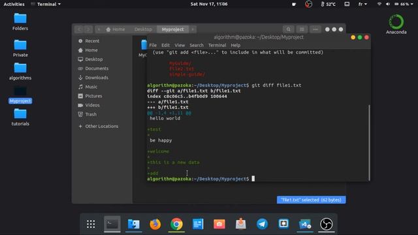Image resolution: width=418 pixels, height=235 pixels.
Task: Open the File menu in terminal
Action: point(153,45)
